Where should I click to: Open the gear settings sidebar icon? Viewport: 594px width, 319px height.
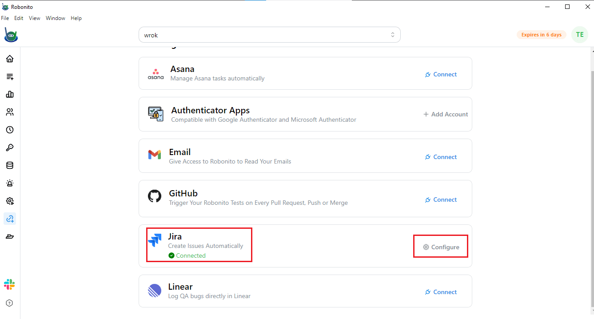(x=10, y=201)
